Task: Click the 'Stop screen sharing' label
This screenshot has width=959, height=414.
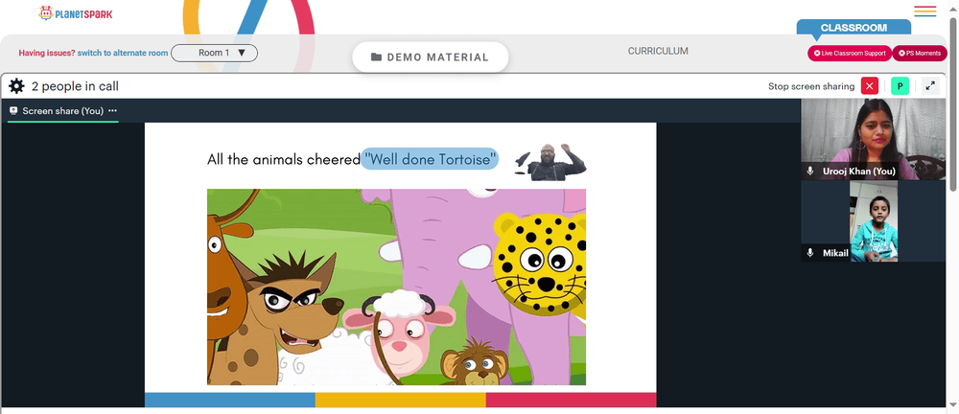Action: (811, 86)
